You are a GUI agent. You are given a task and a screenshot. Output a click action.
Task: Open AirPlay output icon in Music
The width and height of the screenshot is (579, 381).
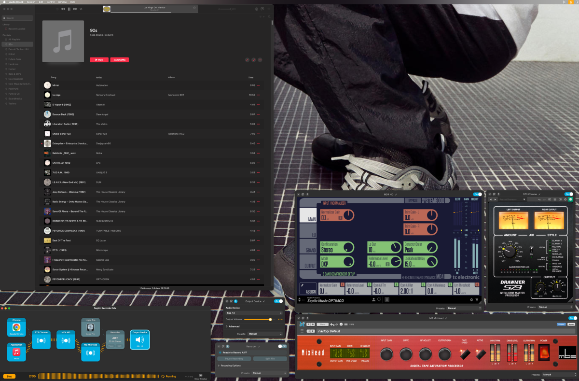256,9
